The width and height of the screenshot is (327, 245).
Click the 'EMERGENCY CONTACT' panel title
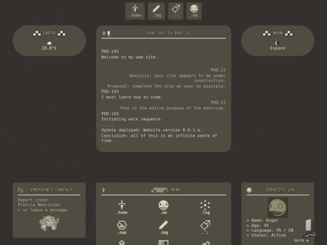(51, 190)
